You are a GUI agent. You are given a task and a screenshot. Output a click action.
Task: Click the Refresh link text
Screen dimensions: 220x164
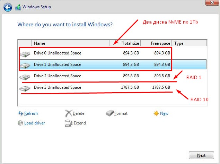click(31, 113)
